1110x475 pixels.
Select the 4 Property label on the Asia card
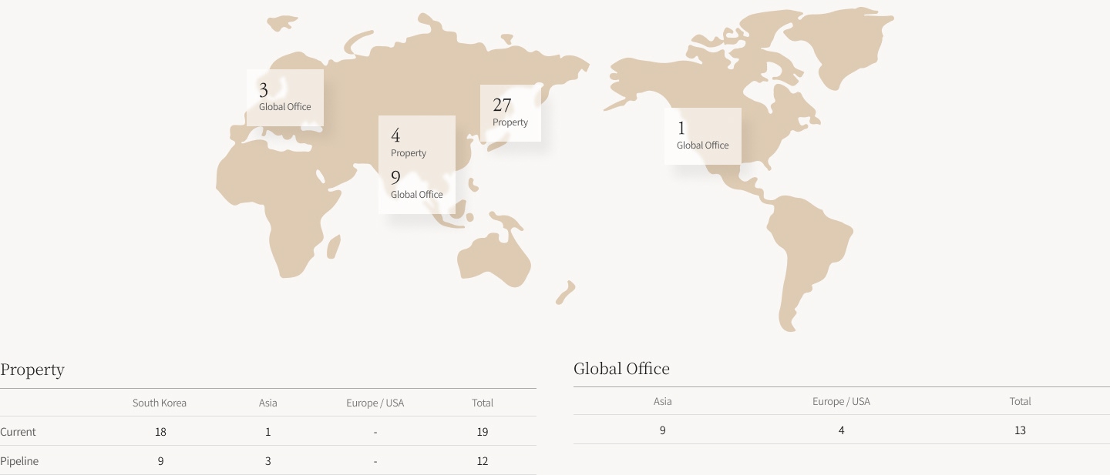[409, 143]
